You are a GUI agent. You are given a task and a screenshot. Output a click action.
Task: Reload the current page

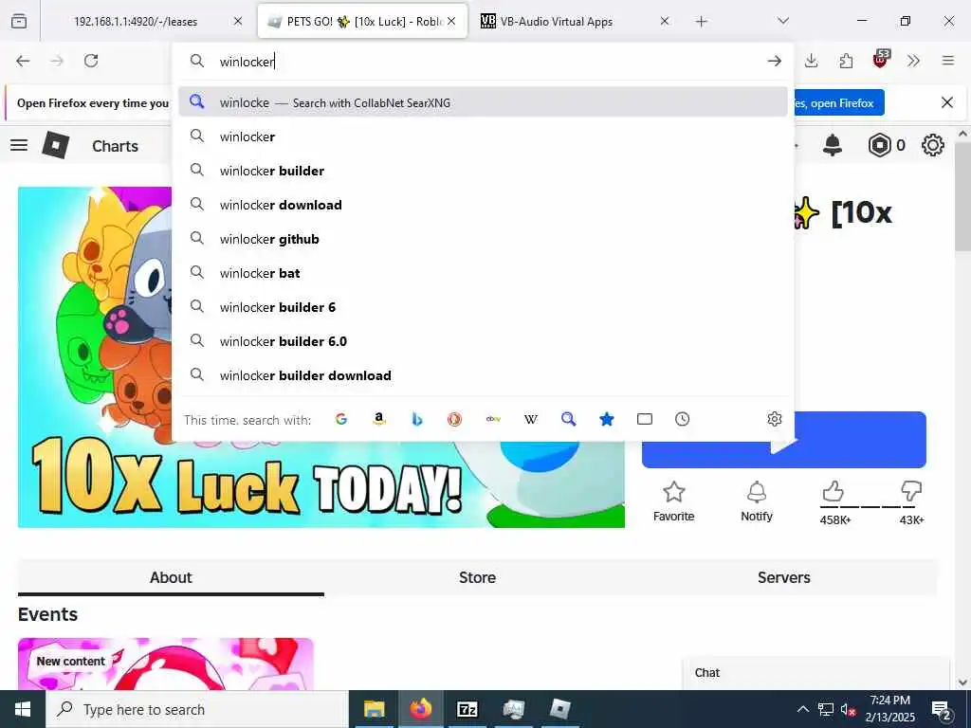(x=91, y=61)
